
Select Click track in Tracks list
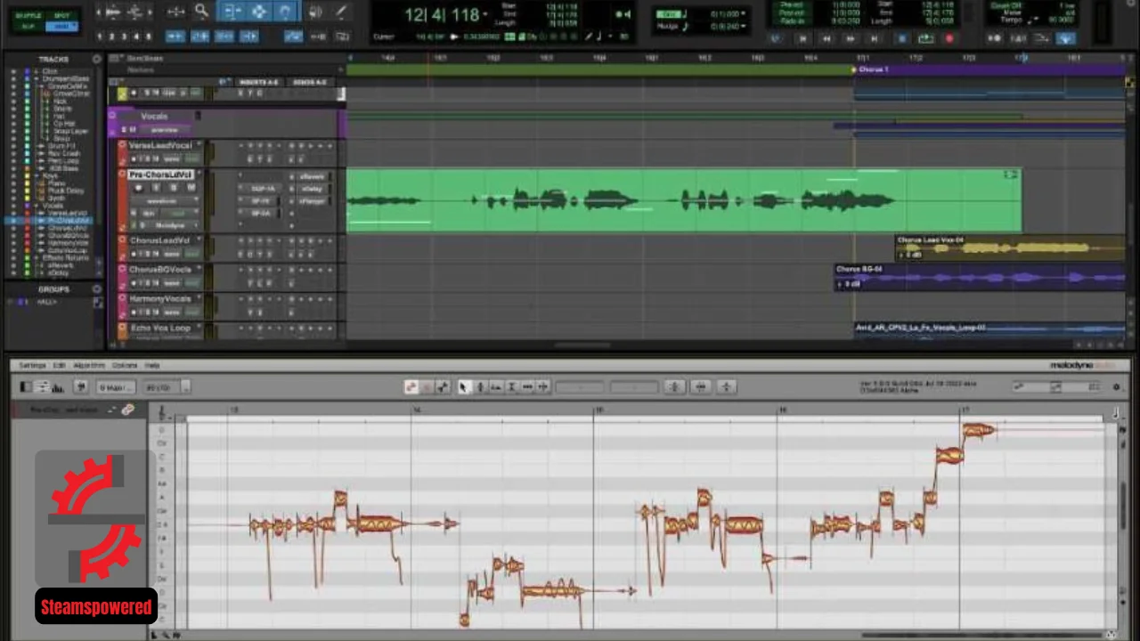[x=50, y=70]
